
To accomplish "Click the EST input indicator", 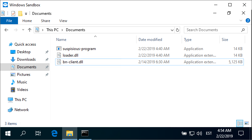I will pos(208,133).
